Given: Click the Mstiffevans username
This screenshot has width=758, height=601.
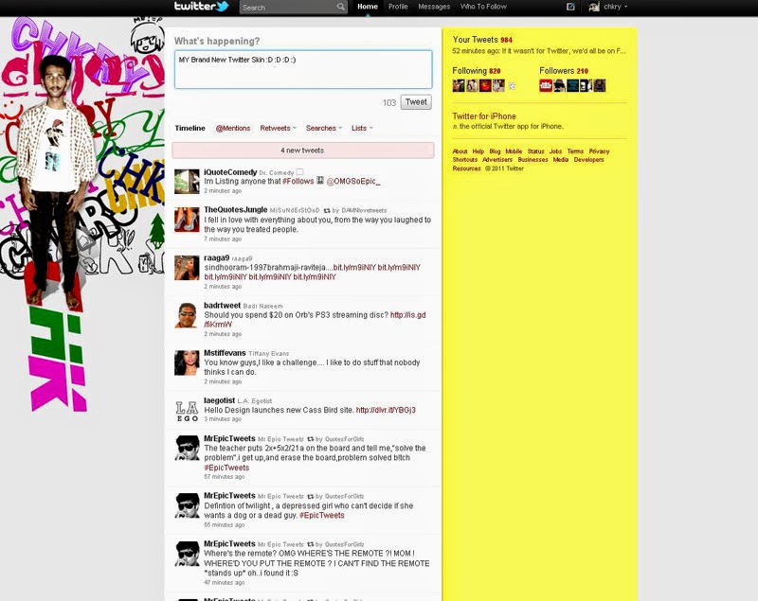Looking at the screenshot, I should tap(225, 353).
